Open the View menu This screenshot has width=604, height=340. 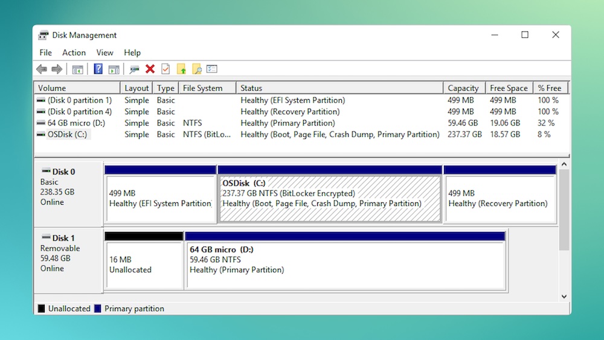[104, 53]
